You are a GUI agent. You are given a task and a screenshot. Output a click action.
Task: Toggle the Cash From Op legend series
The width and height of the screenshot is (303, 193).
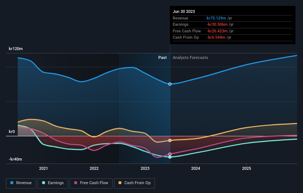coord(134,183)
